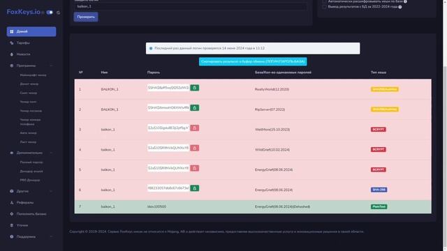The image size is (447, 251).
Task: Open Майнкрафт чекер in sidebar
Action: [x=33, y=75]
